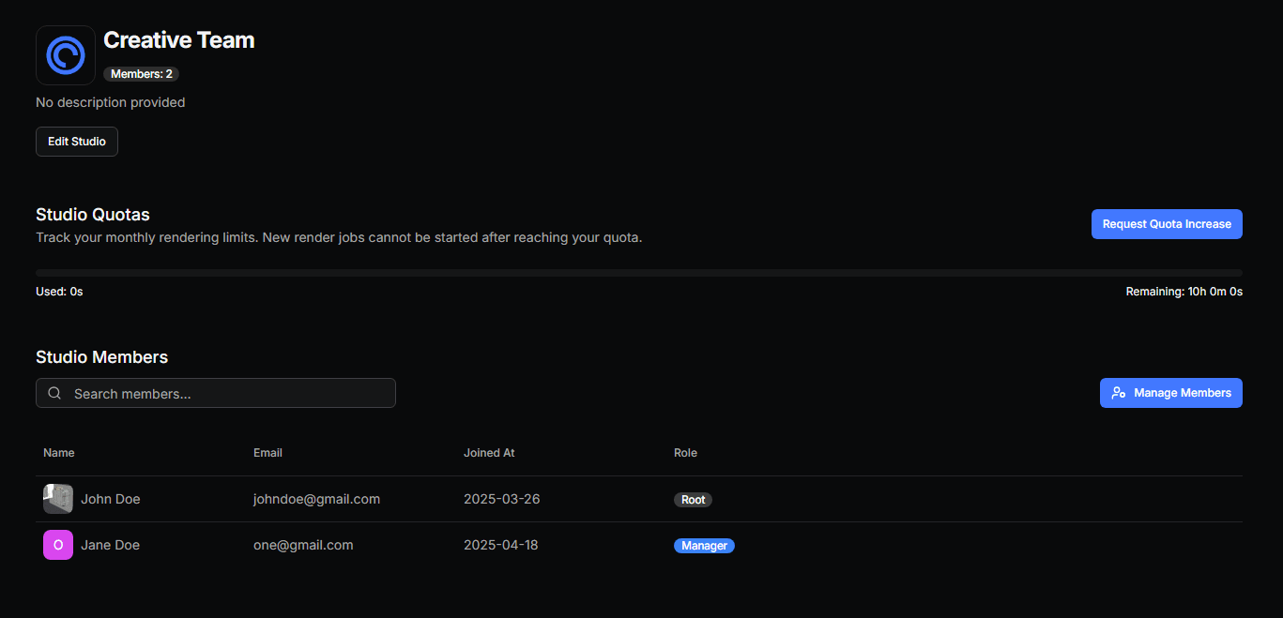This screenshot has height=618, width=1283.
Task: Click the Email column header
Action: coord(267,453)
